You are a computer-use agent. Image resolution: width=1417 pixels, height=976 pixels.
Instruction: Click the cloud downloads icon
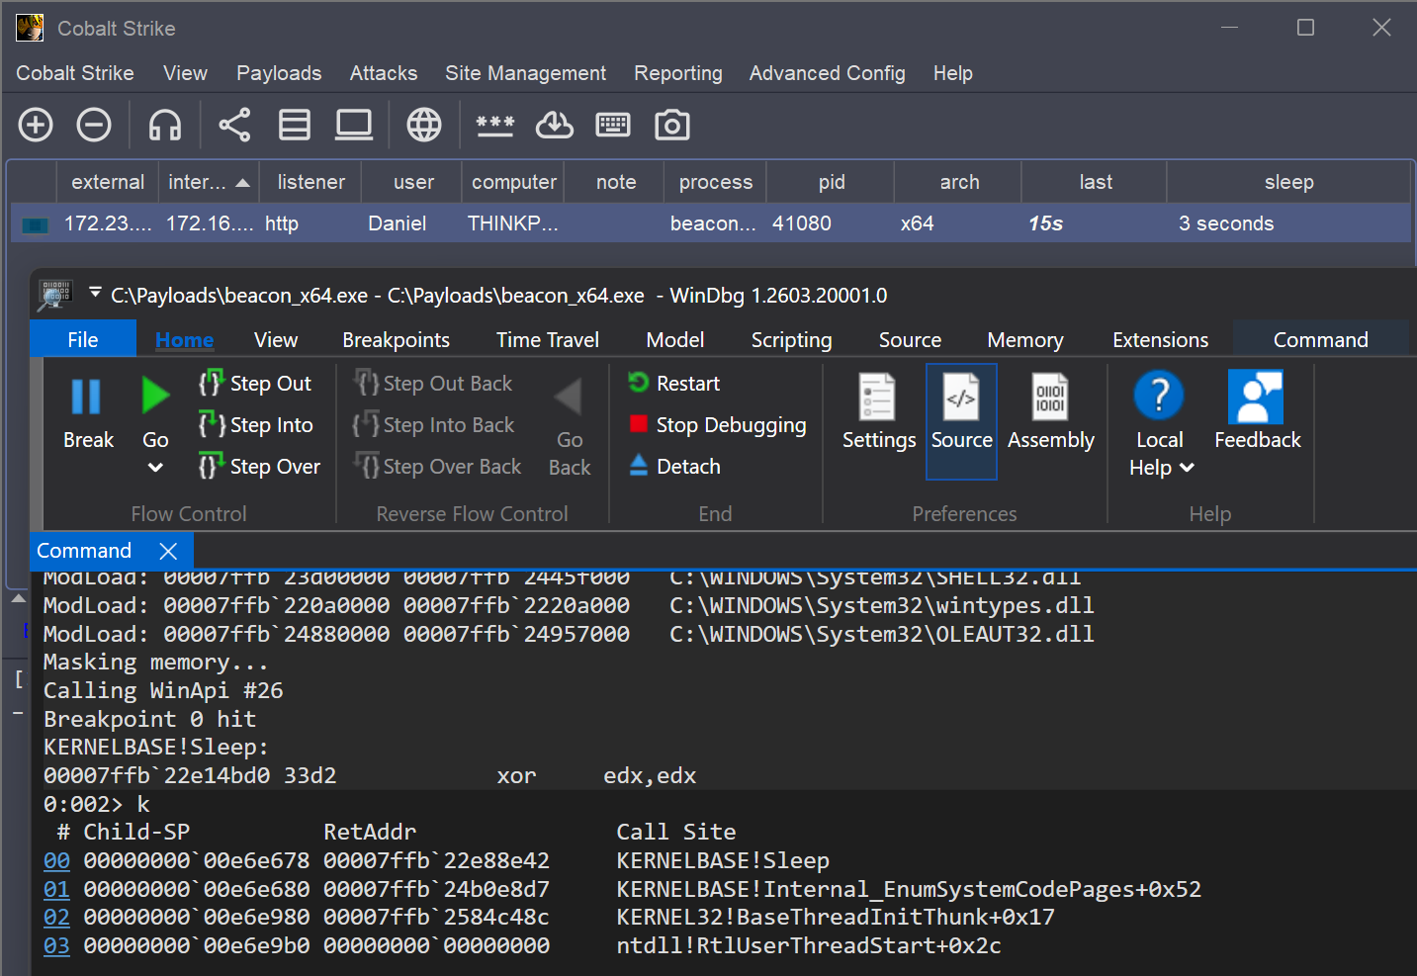554,126
